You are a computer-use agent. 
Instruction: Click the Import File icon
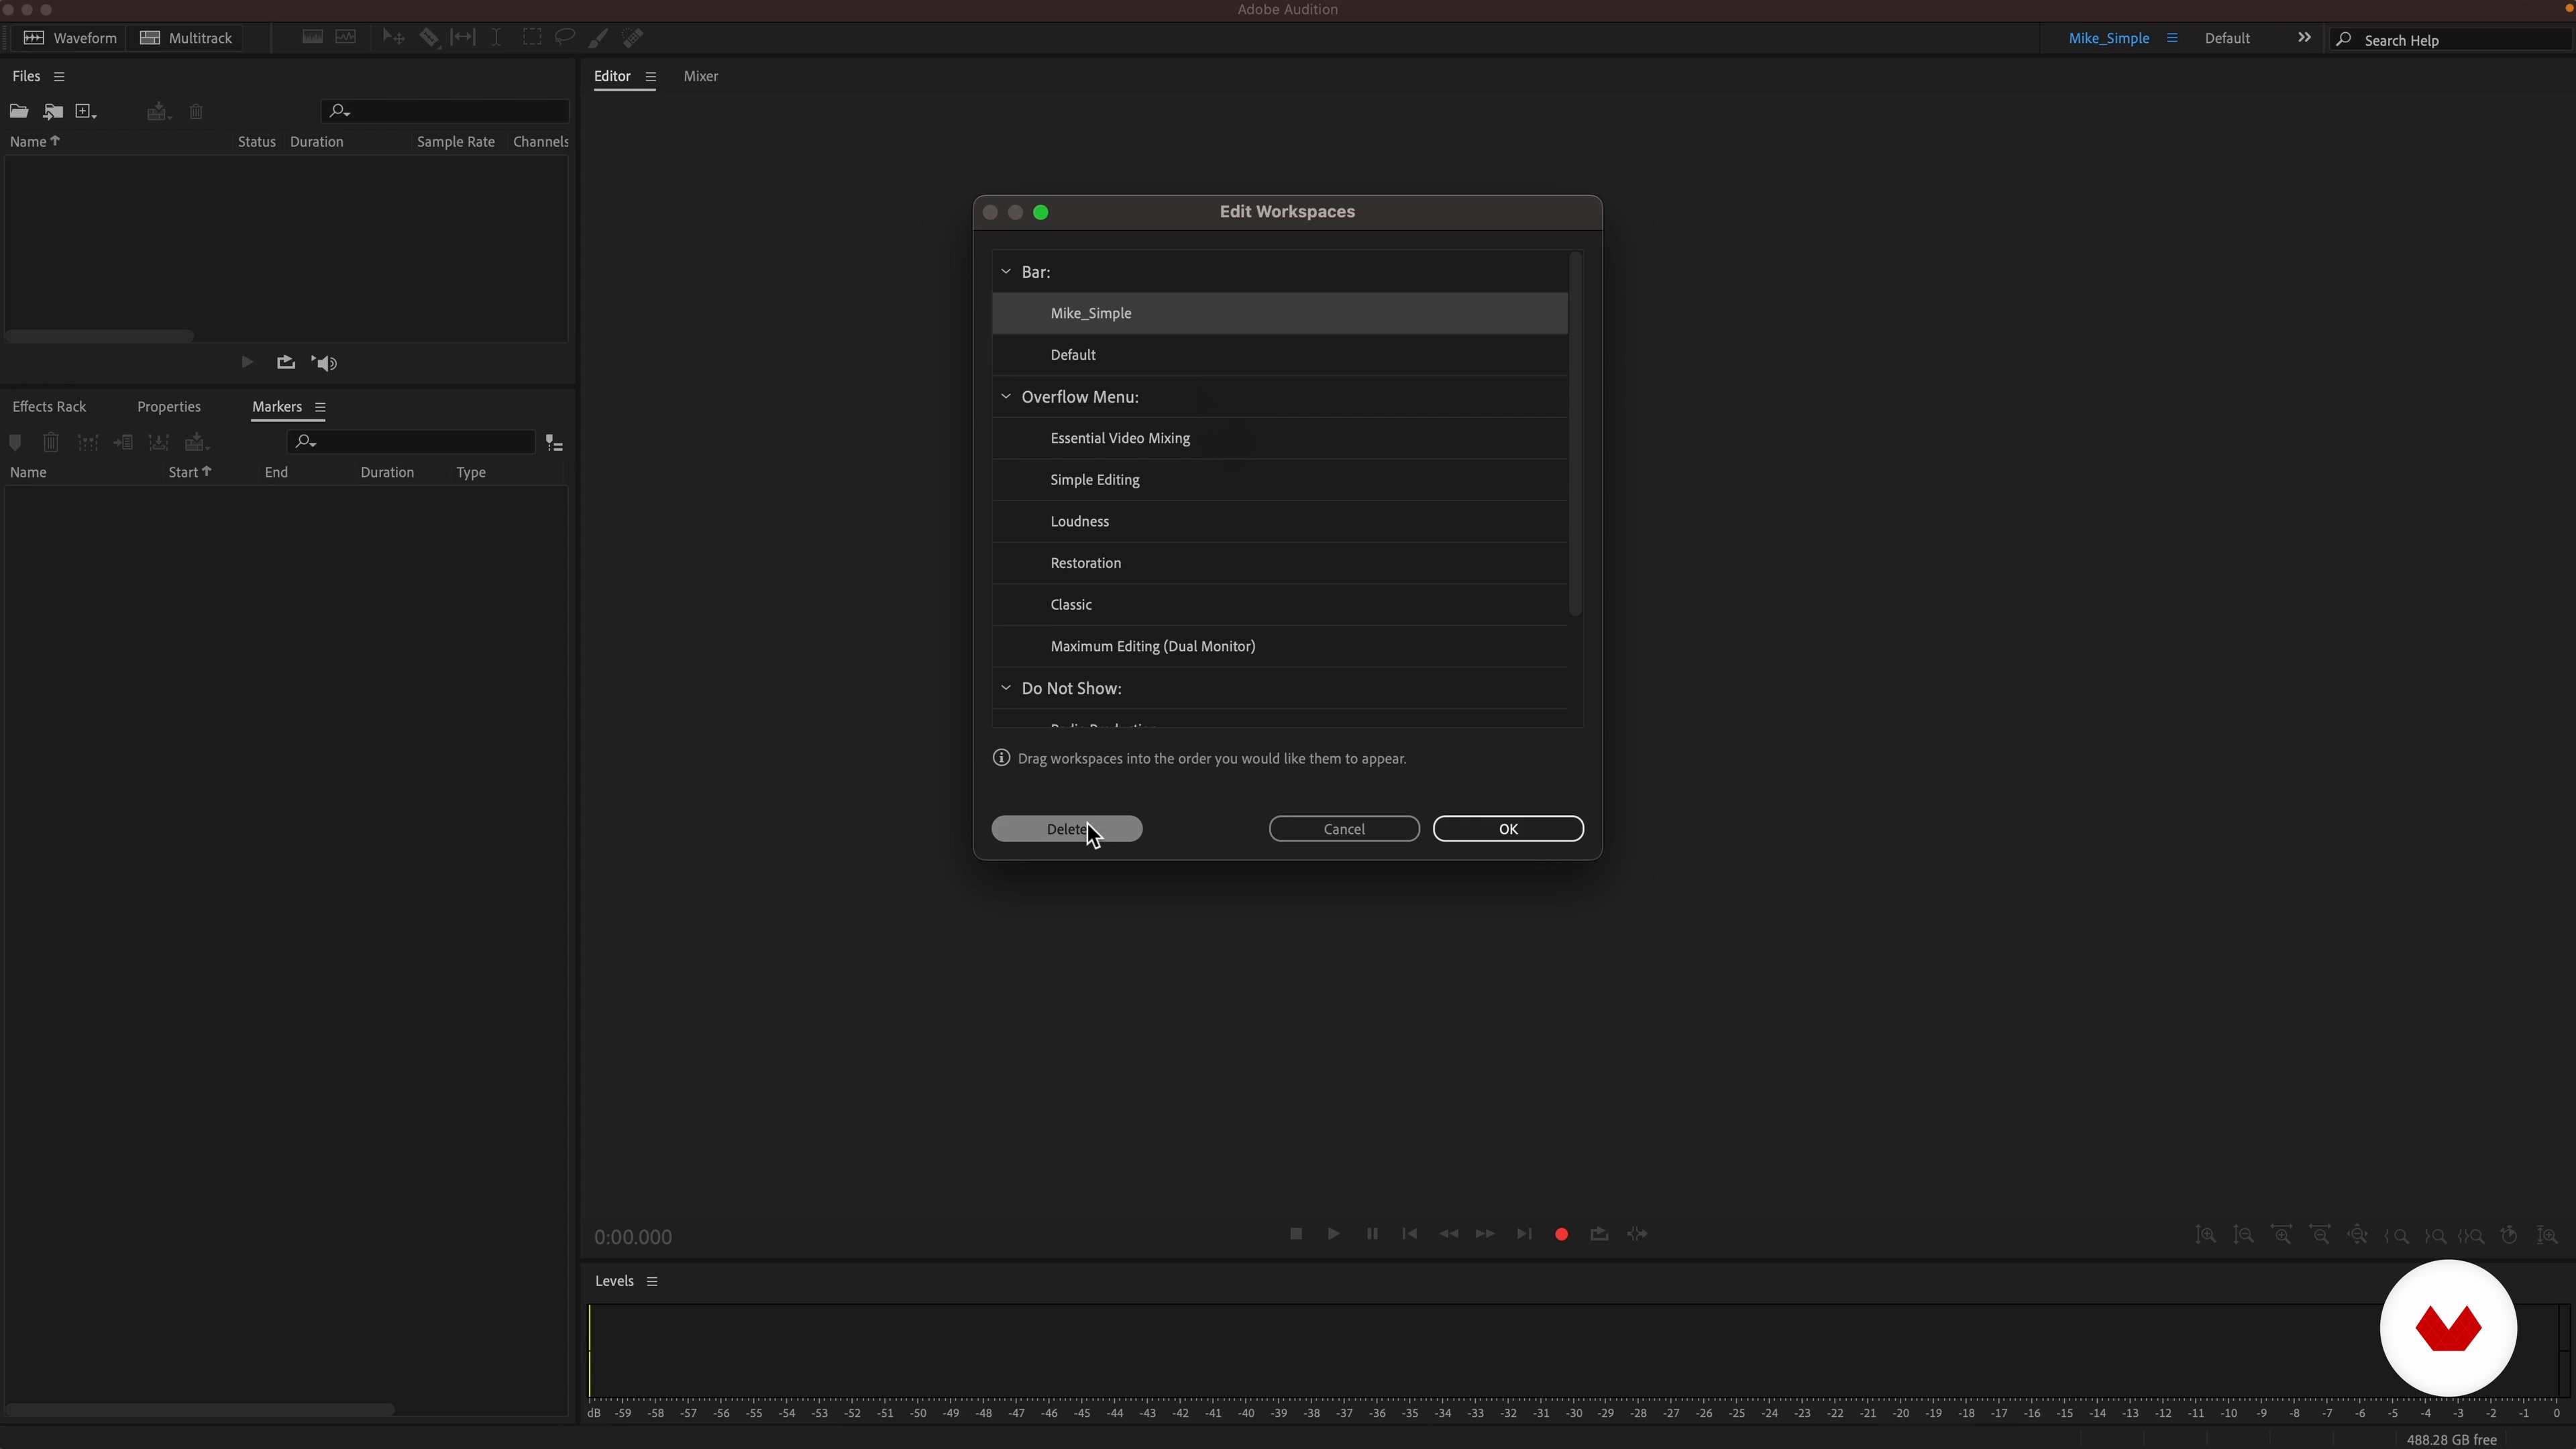point(53,111)
